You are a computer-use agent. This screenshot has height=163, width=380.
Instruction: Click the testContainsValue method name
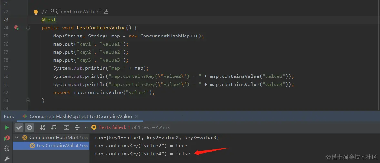[x=101, y=28]
